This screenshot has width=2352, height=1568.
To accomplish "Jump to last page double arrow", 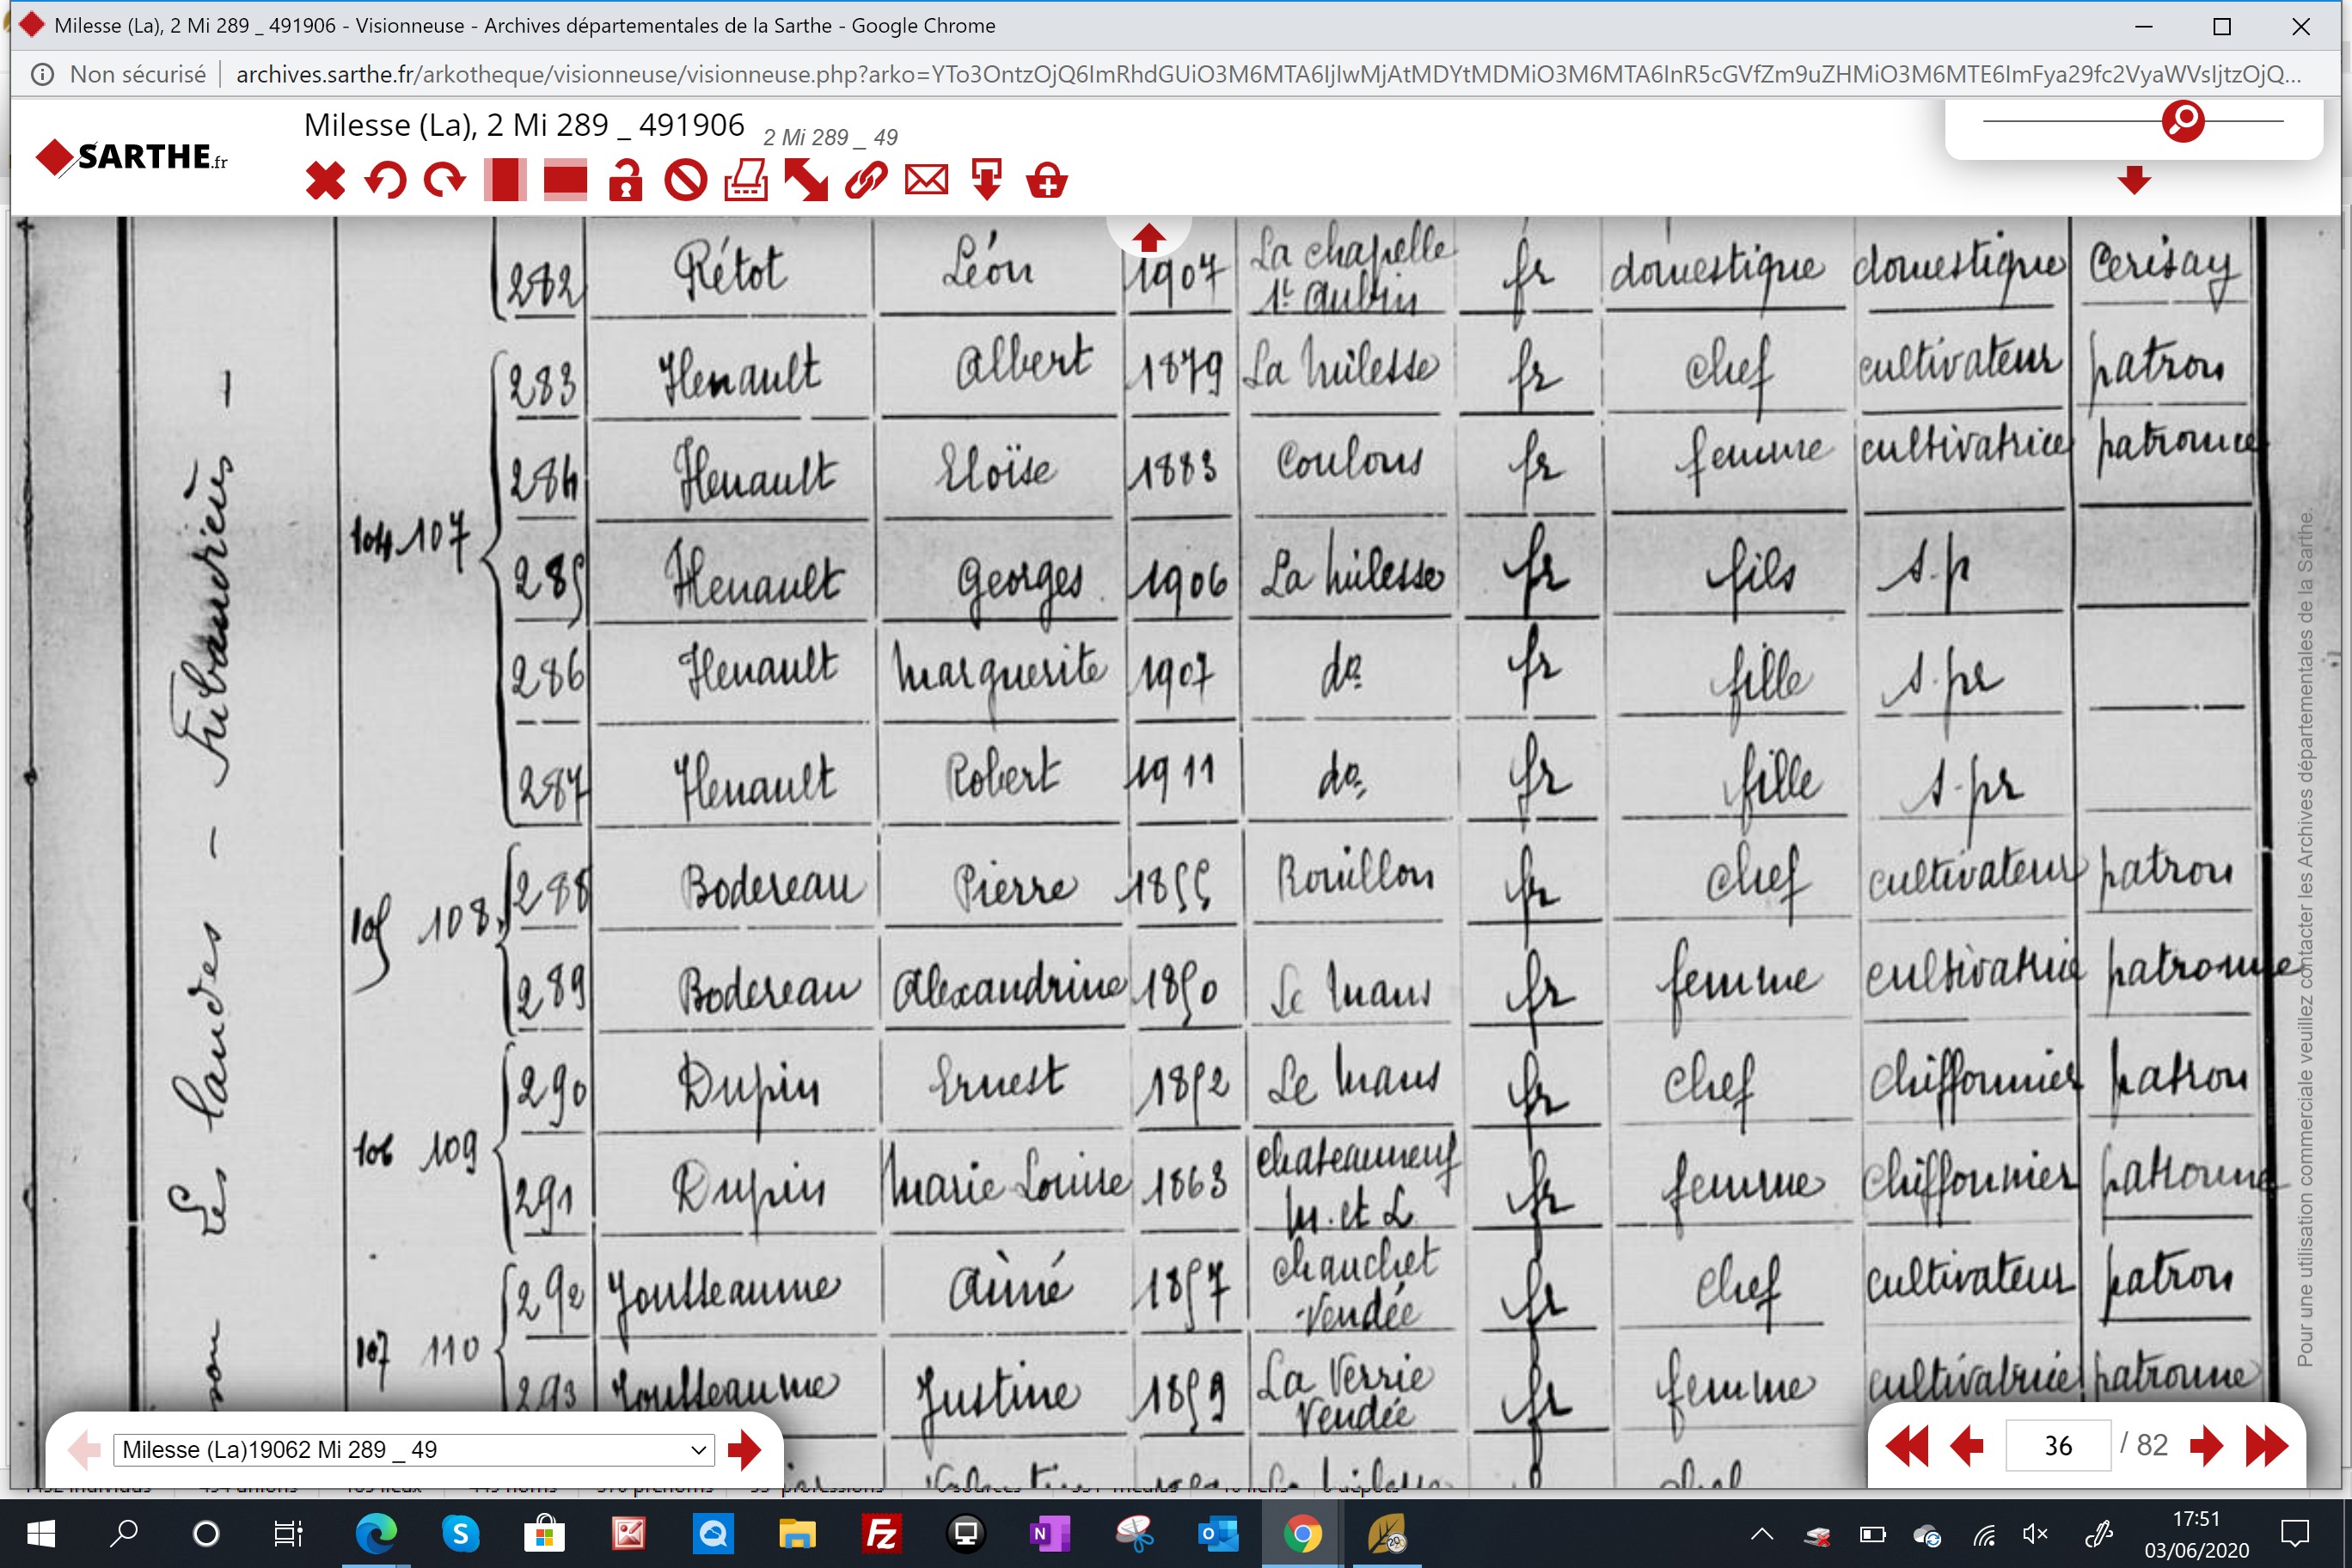I will click(x=2266, y=1446).
